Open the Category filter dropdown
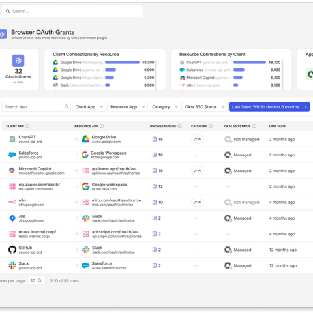 point(165,107)
